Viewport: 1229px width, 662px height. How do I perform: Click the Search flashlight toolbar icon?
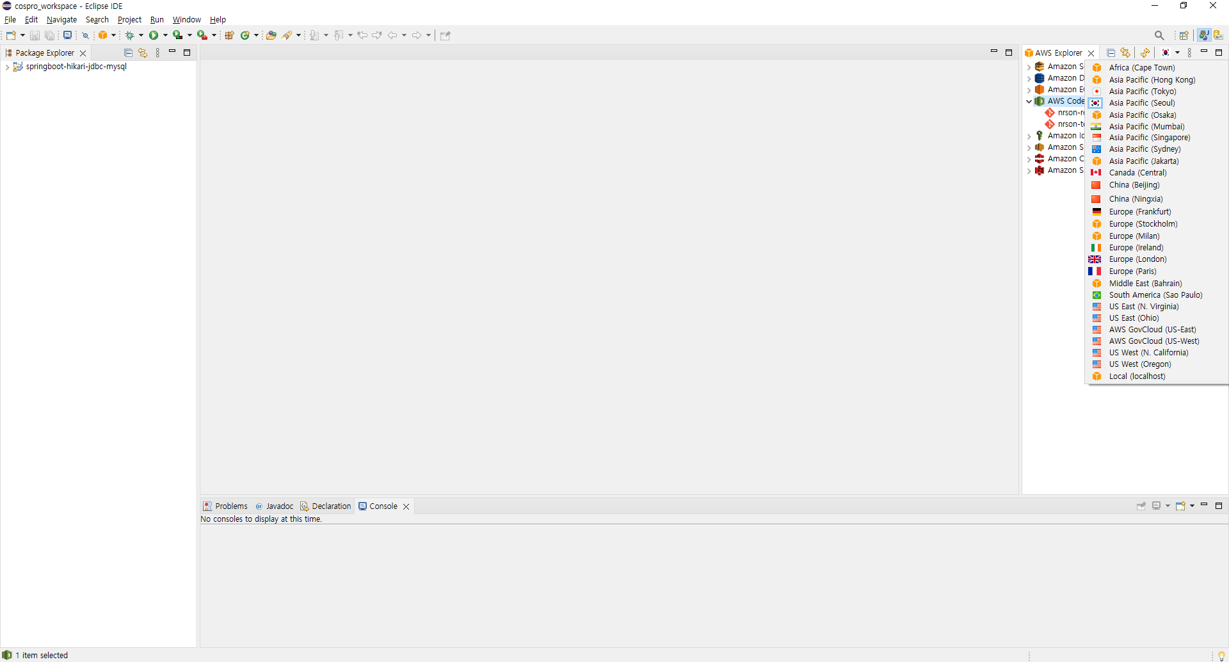(287, 35)
